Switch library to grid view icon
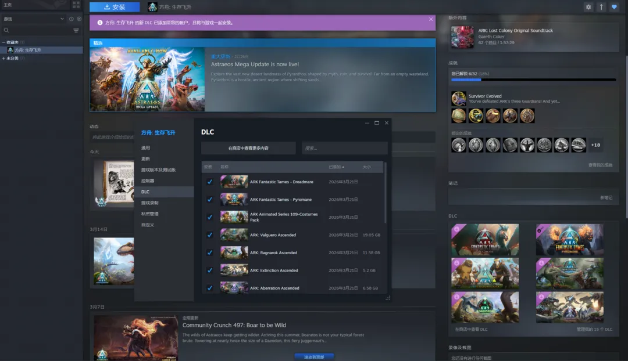This screenshot has height=361, width=628. (x=76, y=5)
